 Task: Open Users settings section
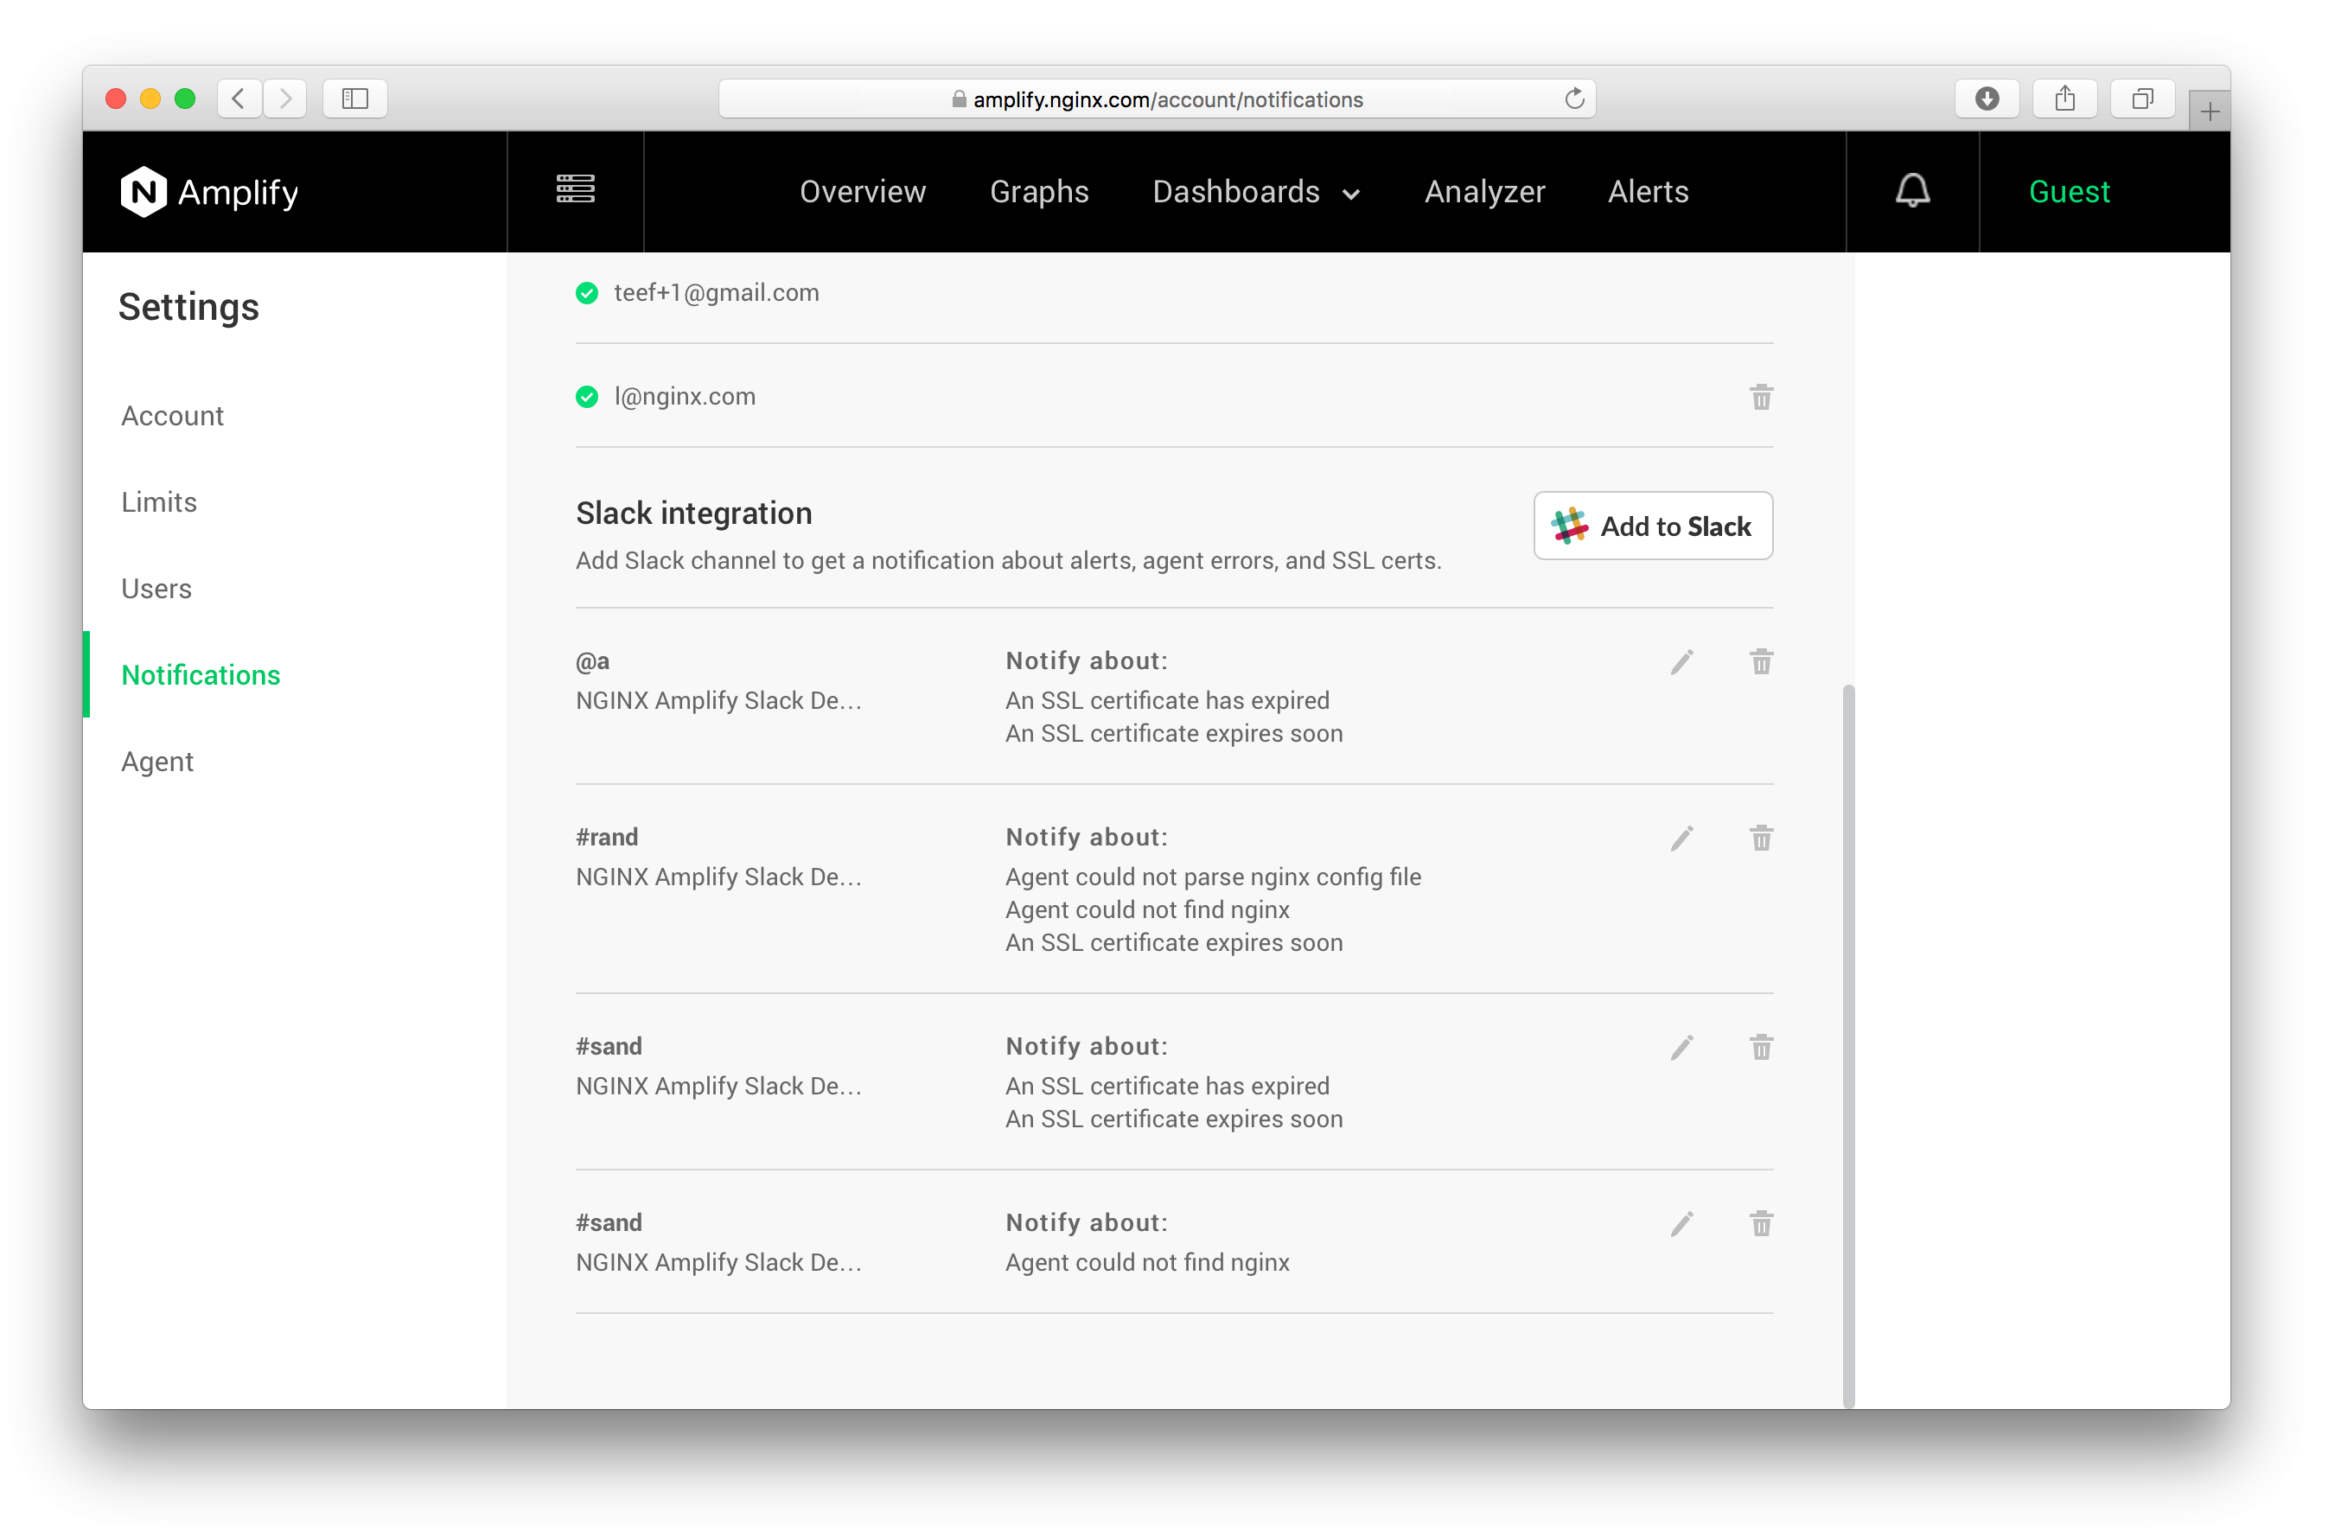pos(156,589)
